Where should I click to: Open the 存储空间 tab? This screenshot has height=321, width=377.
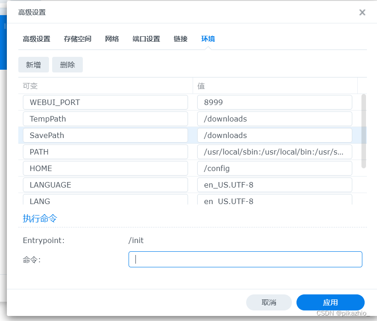click(77, 39)
